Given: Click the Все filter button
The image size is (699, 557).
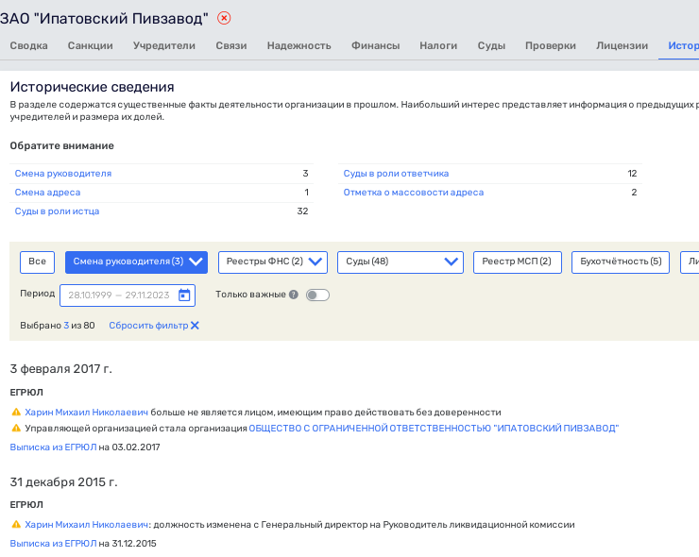Looking at the screenshot, I should [x=37, y=262].
